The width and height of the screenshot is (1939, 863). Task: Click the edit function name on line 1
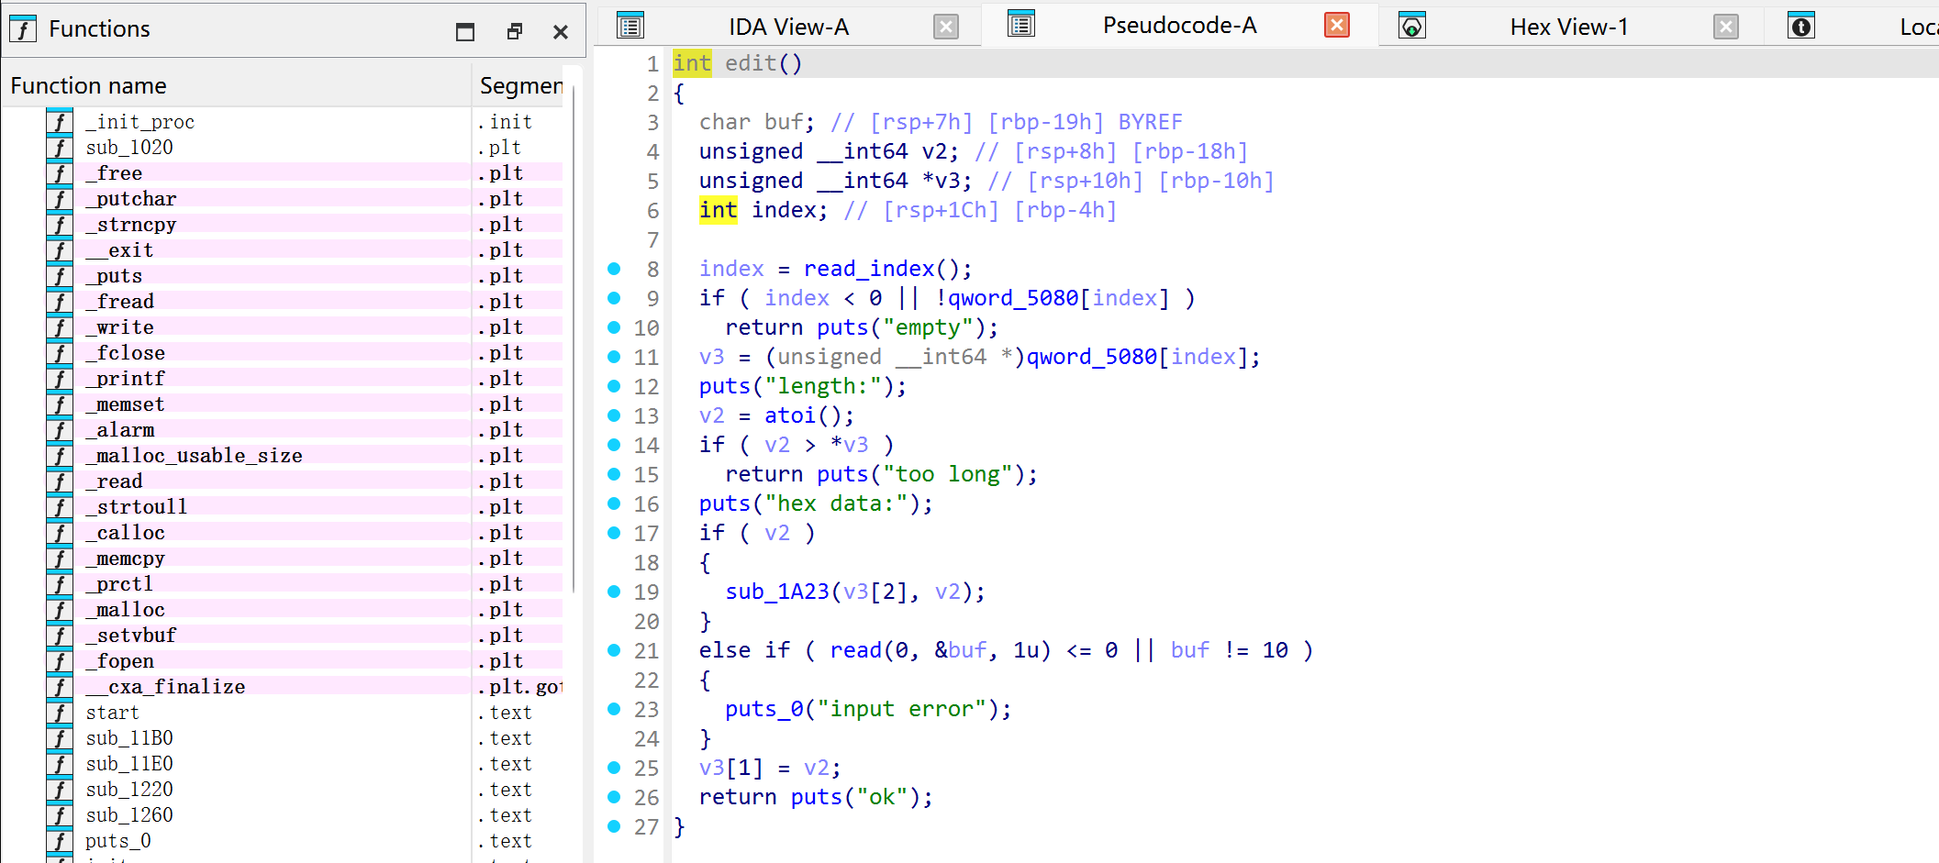750,63
